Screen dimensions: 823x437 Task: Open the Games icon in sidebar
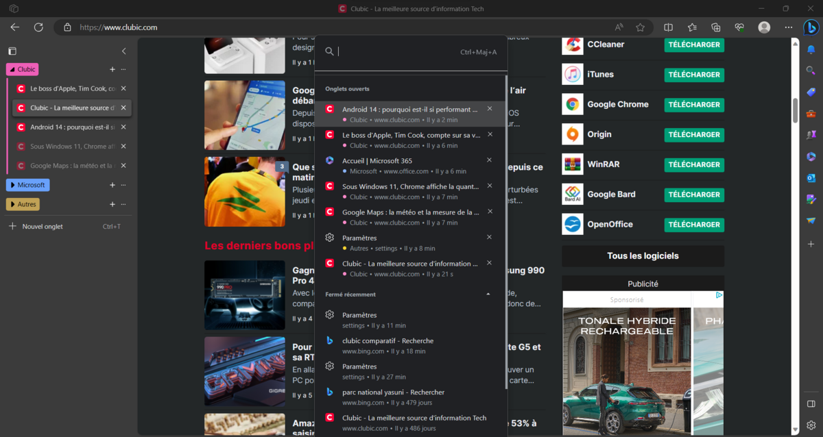coord(811,135)
